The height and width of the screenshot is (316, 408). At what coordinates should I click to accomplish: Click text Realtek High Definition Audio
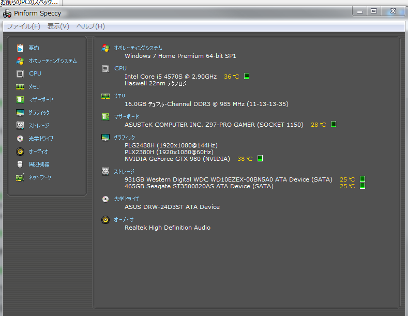(168, 228)
